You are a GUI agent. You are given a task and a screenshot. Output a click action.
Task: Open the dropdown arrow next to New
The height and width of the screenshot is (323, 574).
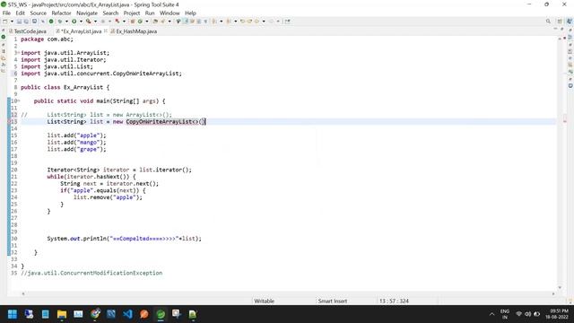pyautogui.click(x=12, y=22)
